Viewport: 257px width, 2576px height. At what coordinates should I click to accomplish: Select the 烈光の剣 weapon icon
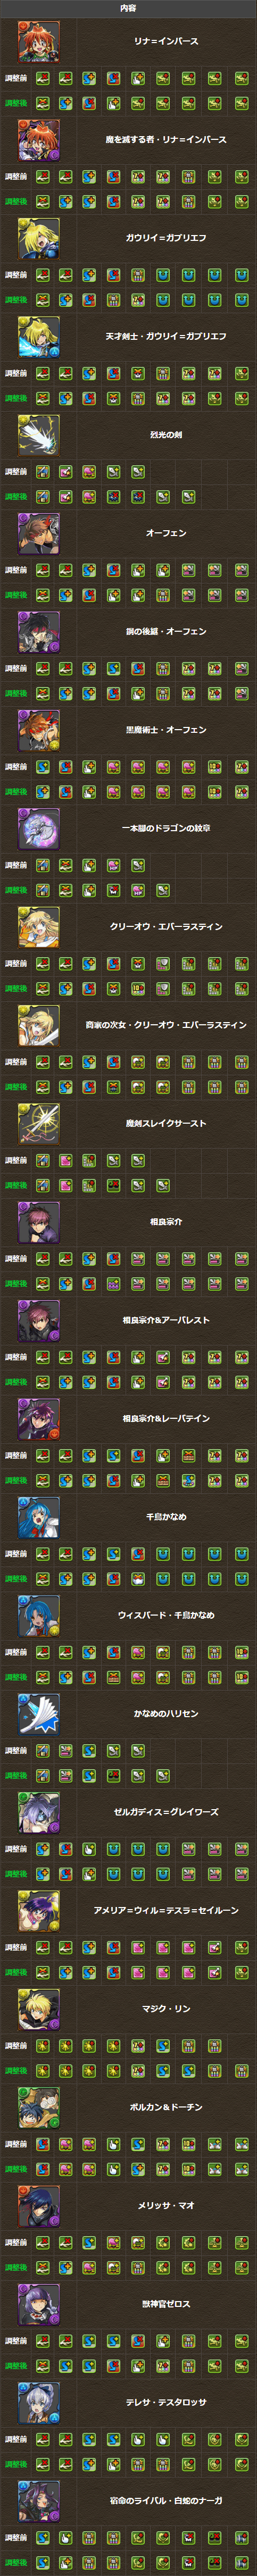pyautogui.click(x=38, y=435)
